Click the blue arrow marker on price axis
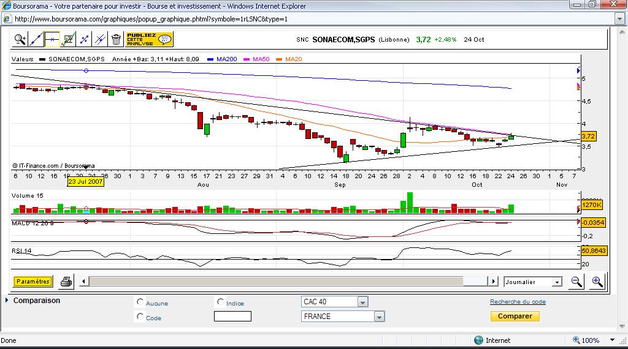 (x=578, y=71)
